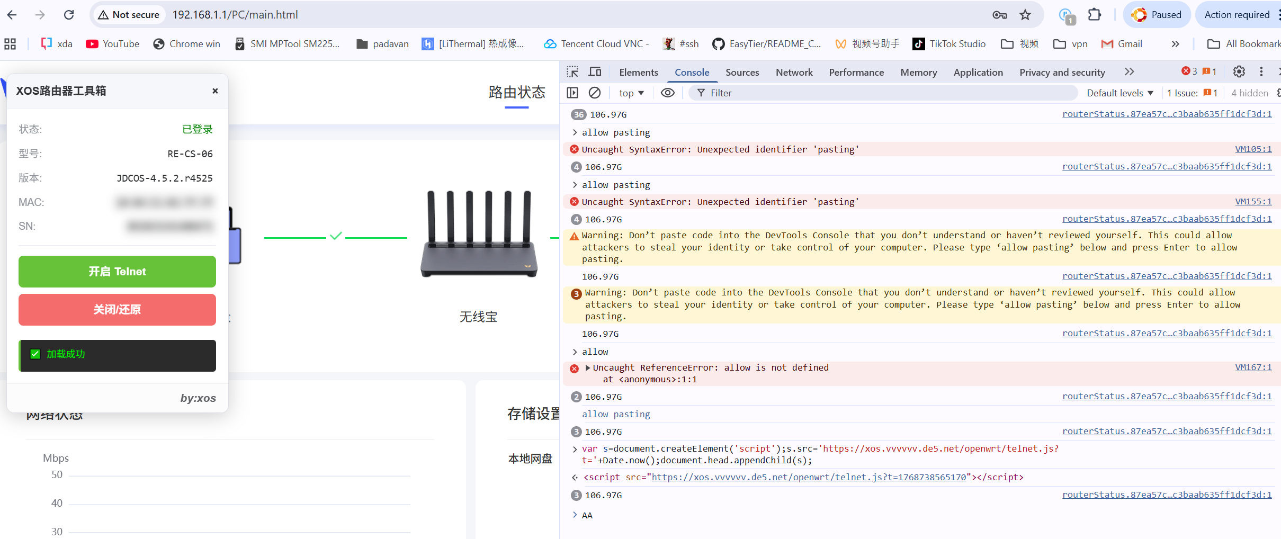Click the inspect element picker icon
This screenshot has height=539, width=1281.
click(572, 72)
